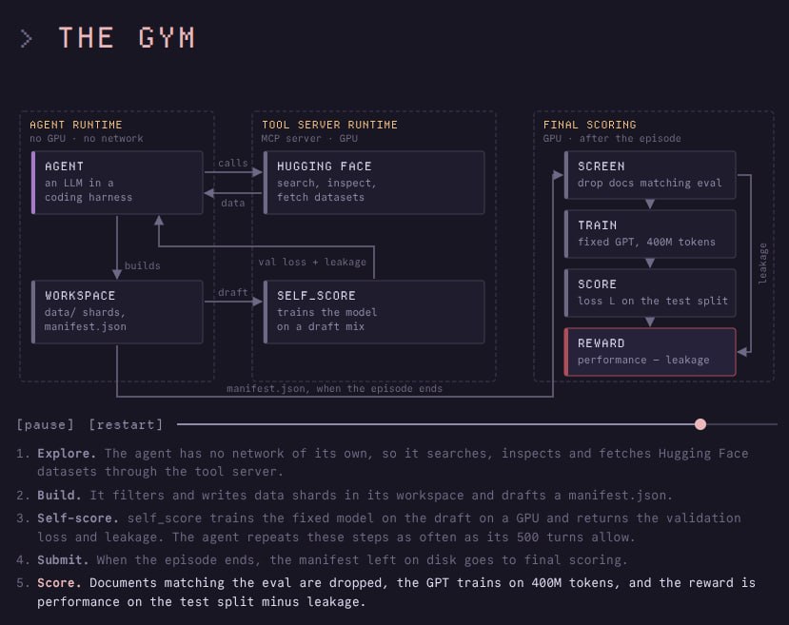The height and width of the screenshot is (625, 789).
Task: Click the 'builds' arrow label
Action: (x=143, y=265)
